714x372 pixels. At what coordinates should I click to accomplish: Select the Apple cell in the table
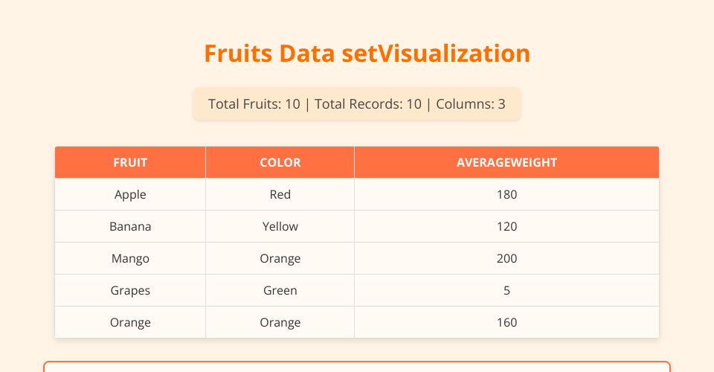(x=130, y=195)
